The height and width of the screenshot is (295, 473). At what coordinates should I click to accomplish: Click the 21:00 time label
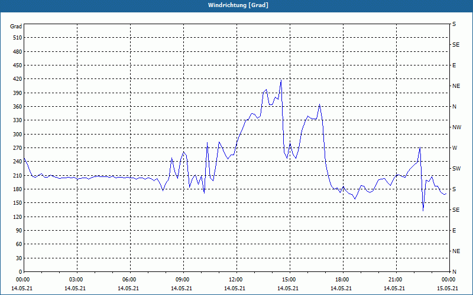tap(394, 280)
